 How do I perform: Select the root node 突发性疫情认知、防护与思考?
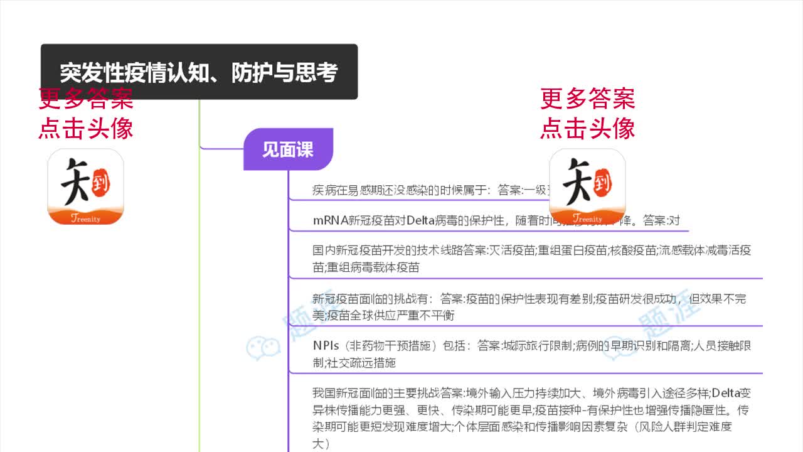click(199, 72)
